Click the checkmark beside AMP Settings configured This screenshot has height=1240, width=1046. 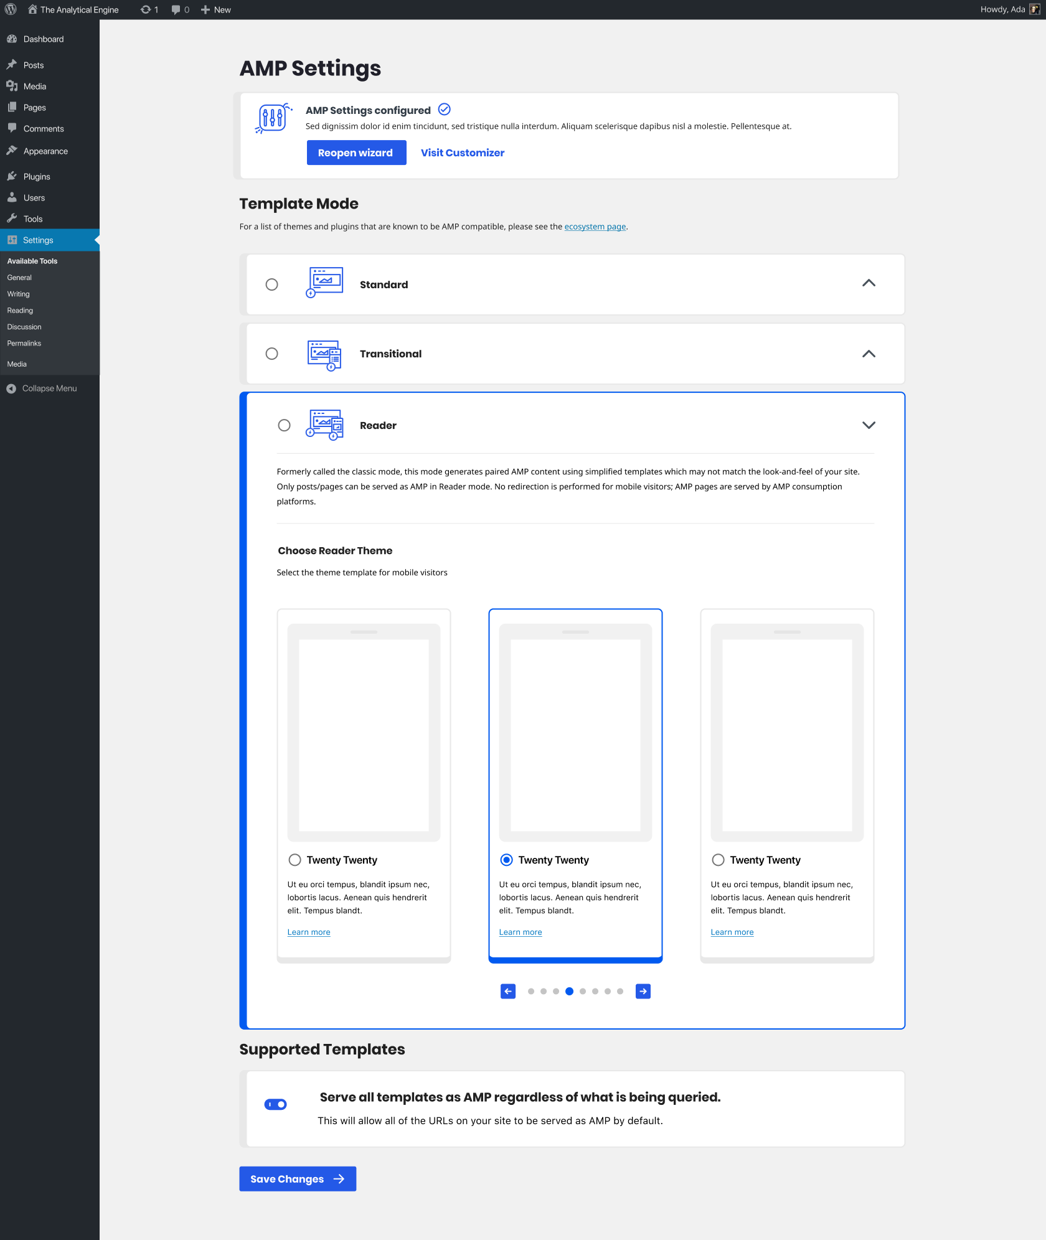(x=444, y=110)
